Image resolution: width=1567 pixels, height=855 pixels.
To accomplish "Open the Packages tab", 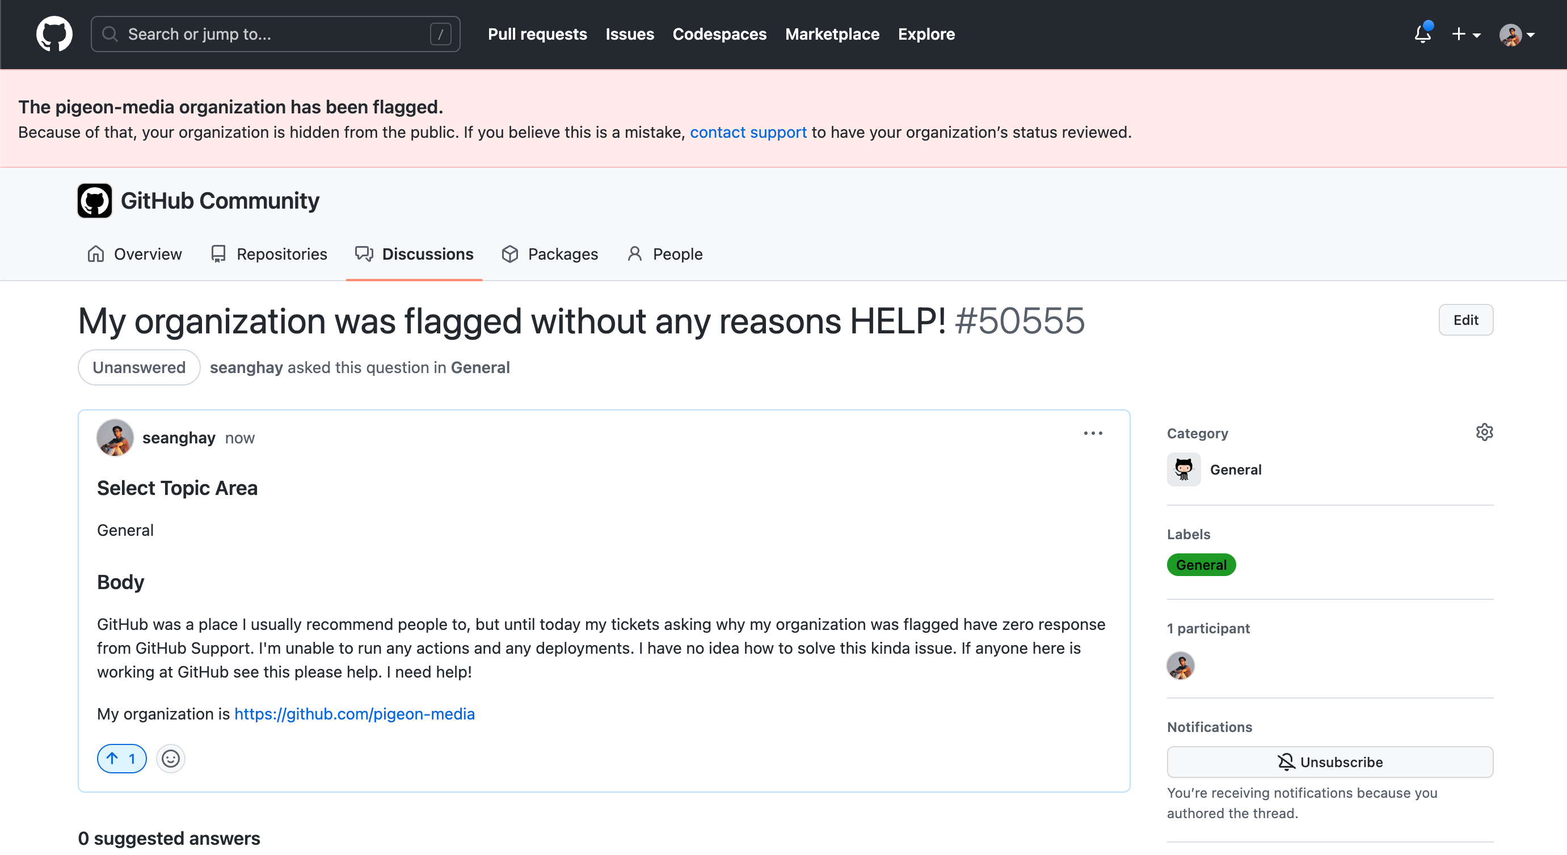I will (562, 253).
